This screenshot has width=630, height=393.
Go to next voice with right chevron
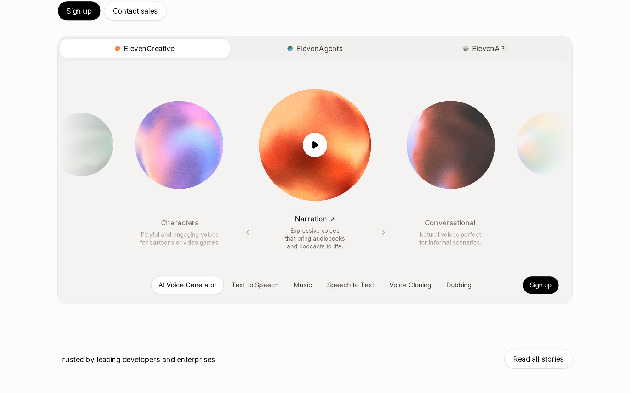click(x=383, y=232)
